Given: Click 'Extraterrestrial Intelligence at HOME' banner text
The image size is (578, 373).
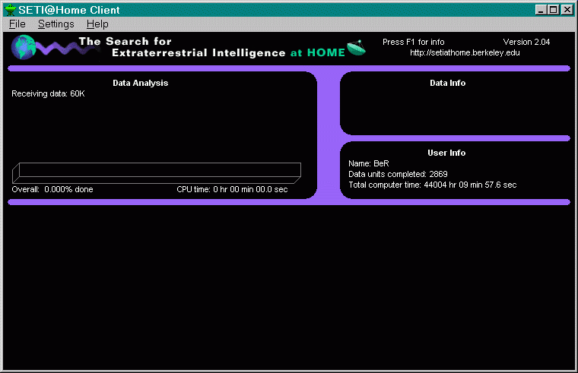Looking at the screenshot, I should coord(228,52).
